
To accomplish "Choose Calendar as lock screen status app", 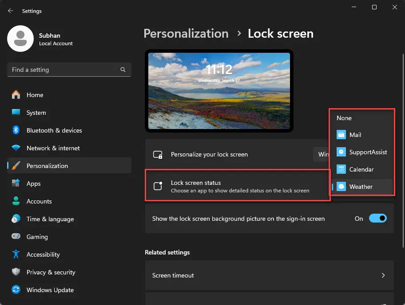I will pos(362,169).
